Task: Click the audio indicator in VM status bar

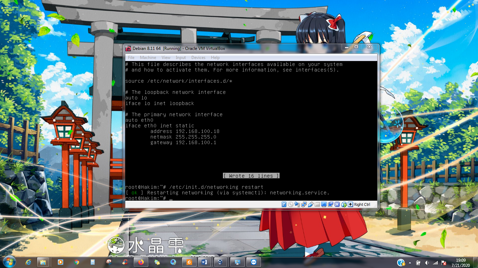Action: [x=297, y=204]
